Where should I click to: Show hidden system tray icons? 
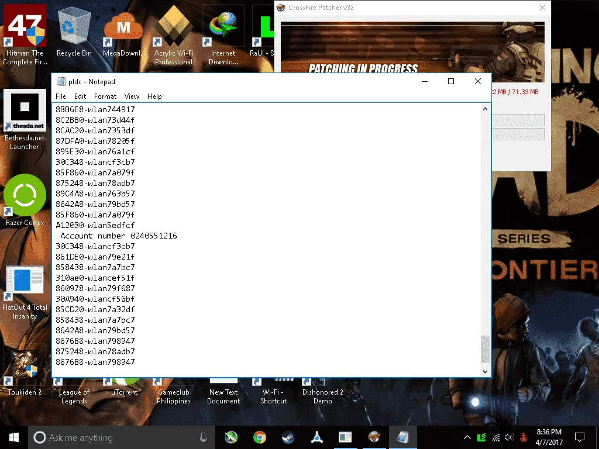point(467,437)
